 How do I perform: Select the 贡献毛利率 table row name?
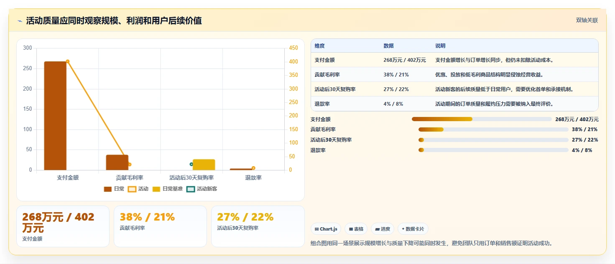click(x=327, y=75)
